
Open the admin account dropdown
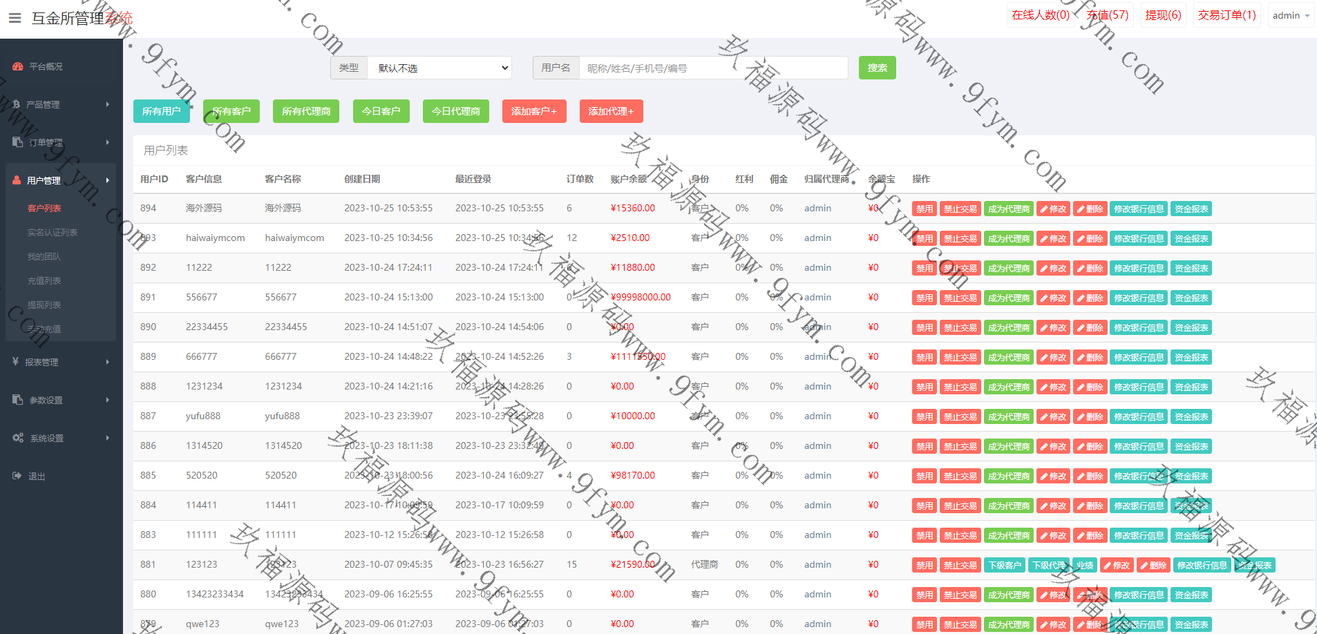click(1291, 15)
